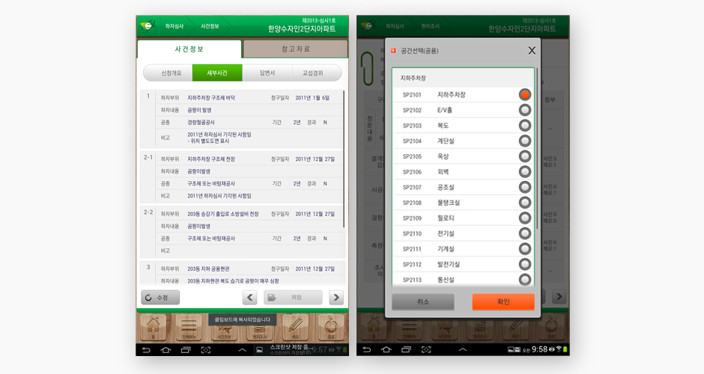Viewport: 704px width, 374px height.
Task: Cancel with the 취소 button
Action: point(423,301)
